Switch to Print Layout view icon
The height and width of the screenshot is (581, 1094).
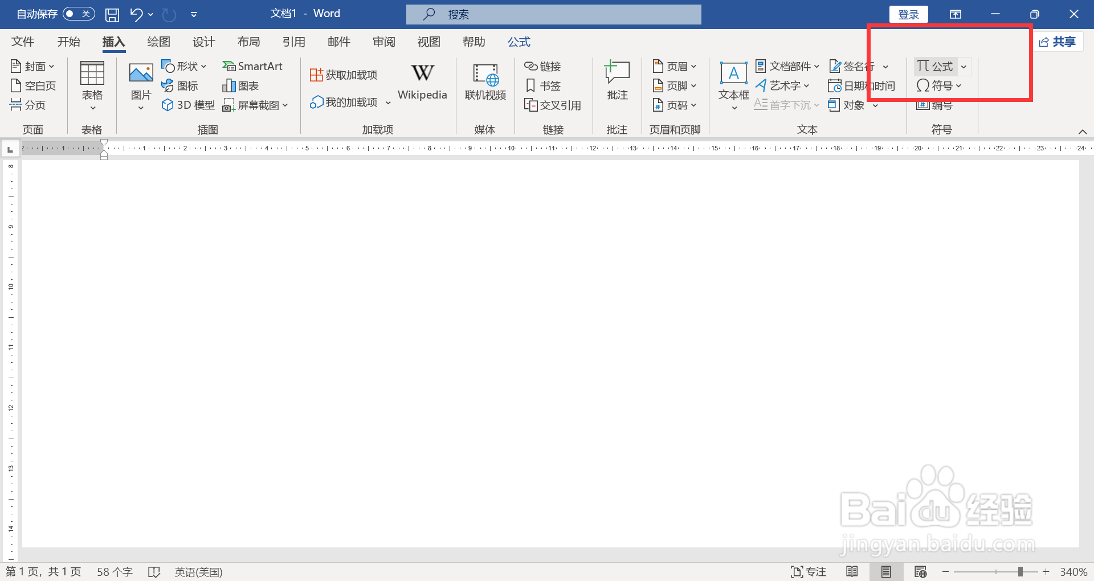(x=886, y=572)
